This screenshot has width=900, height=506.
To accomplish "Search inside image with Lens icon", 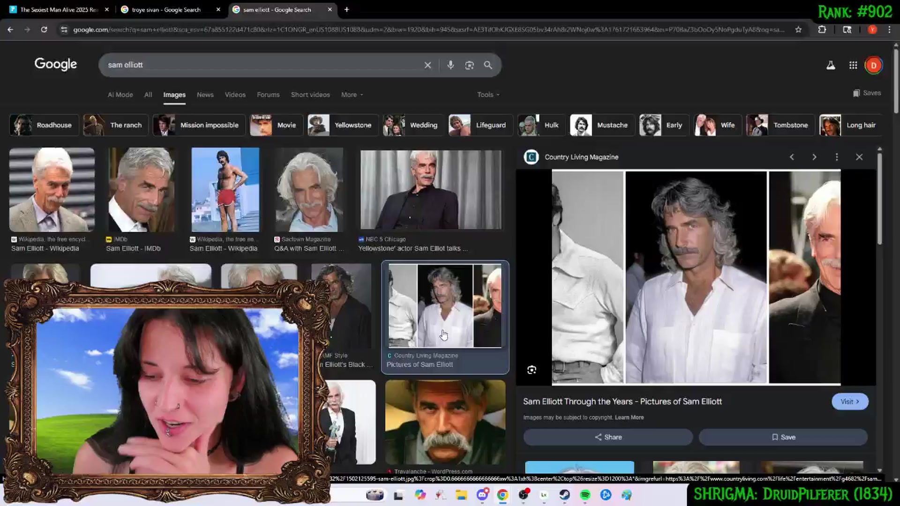I will pos(532,370).
